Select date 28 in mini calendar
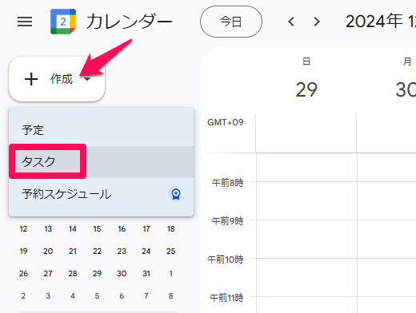The image size is (416, 313). click(73, 273)
